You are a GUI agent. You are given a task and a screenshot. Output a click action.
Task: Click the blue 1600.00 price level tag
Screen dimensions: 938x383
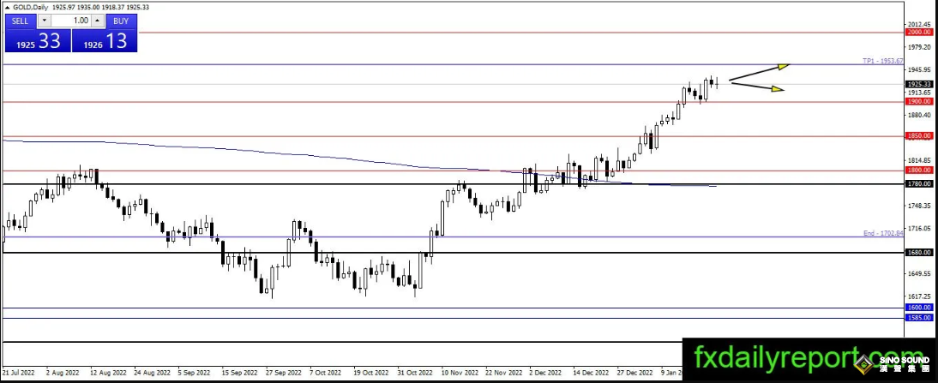pyautogui.click(x=918, y=308)
